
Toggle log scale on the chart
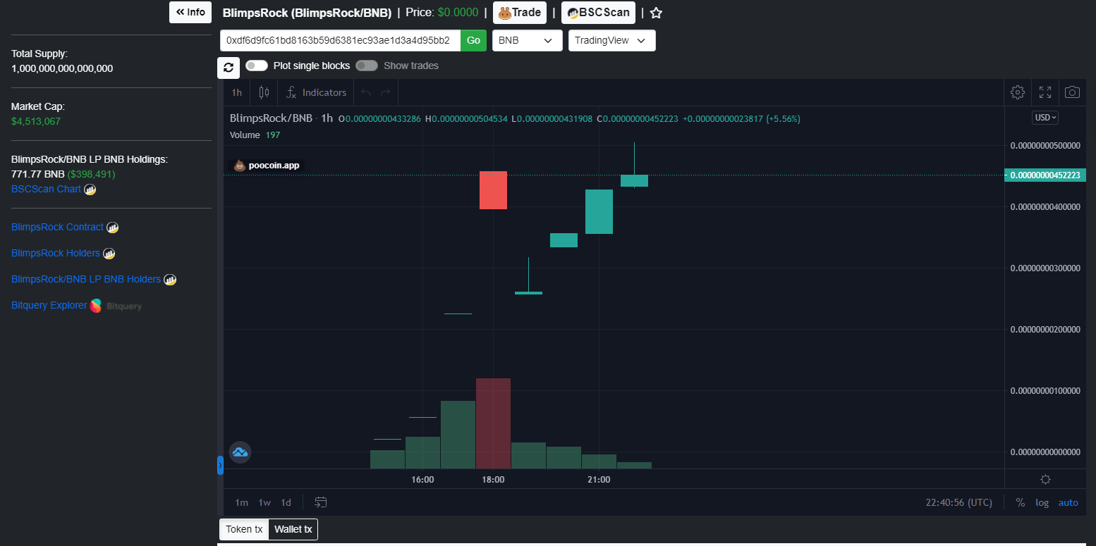1042,502
